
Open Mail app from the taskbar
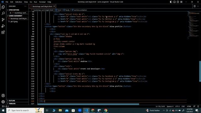pyautogui.click(x=67, y=110)
